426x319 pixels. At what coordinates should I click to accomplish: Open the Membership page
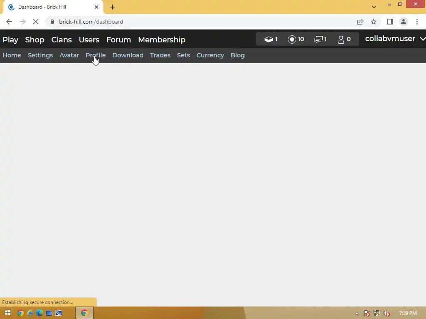(162, 39)
